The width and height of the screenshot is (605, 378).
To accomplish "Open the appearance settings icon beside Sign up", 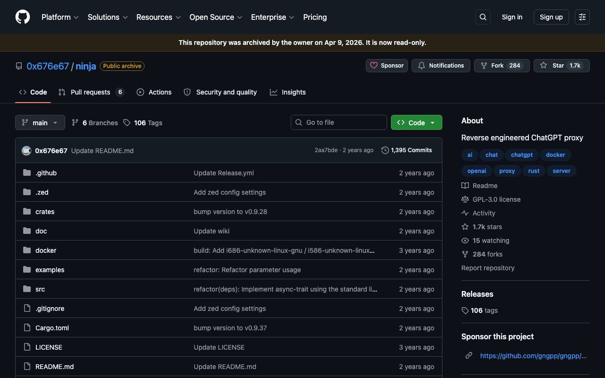I will click(x=582, y=17).
